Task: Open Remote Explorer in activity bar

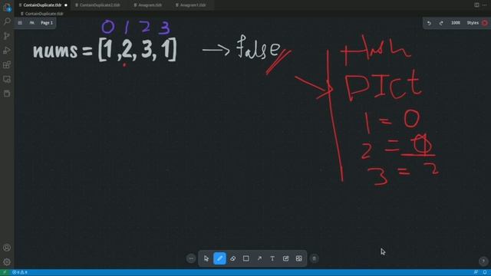Action: click(x=7, y=79)
